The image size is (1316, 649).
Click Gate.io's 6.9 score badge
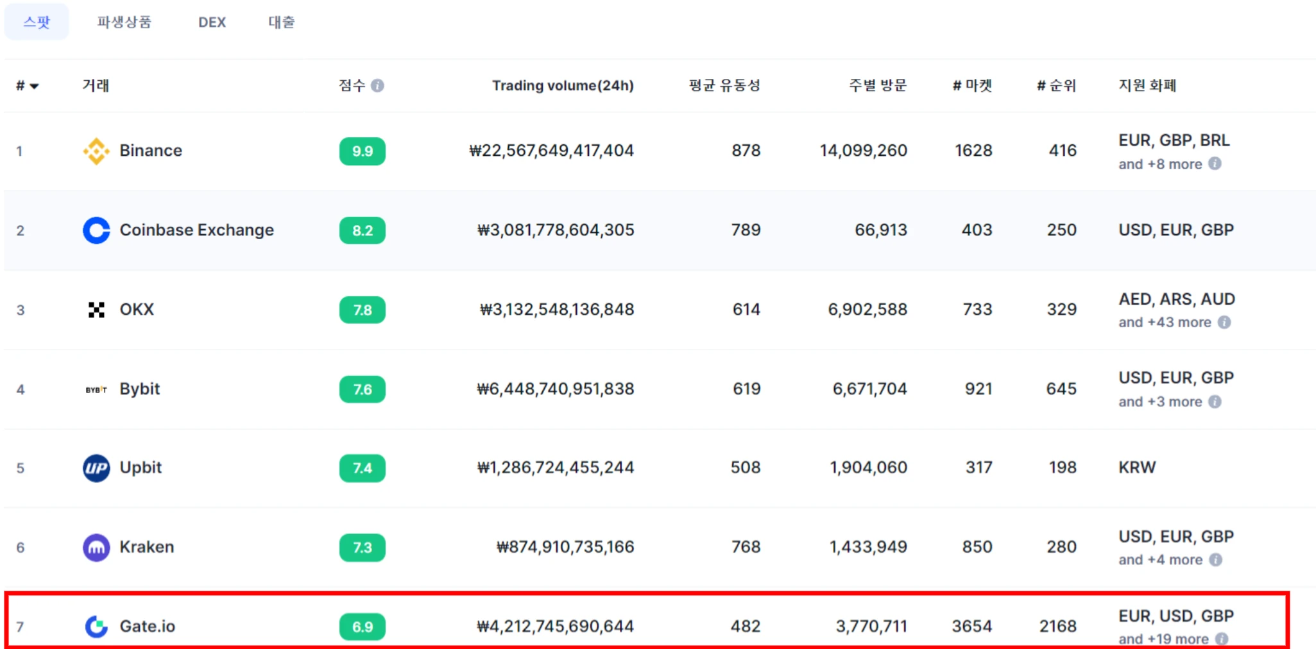click(x=363, y=627)
